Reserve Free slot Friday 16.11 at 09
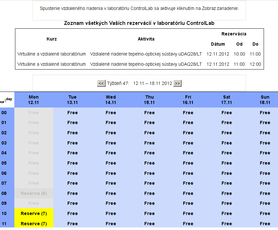Image resolution: width=278 pixels, height=230 pixels. pyautogui.click(x=188, y=204)
